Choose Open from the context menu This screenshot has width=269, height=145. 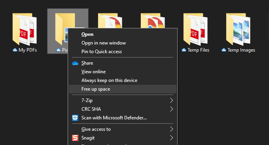pyautogui.click(x=123, y=34)
